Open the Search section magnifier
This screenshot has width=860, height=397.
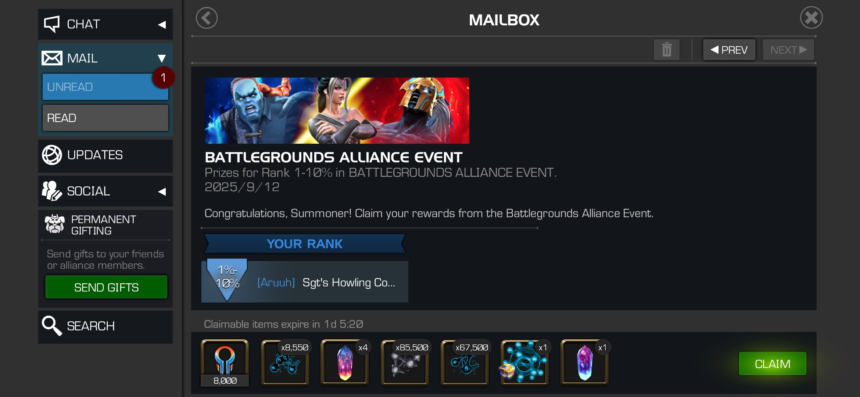[x=52, y=326]
